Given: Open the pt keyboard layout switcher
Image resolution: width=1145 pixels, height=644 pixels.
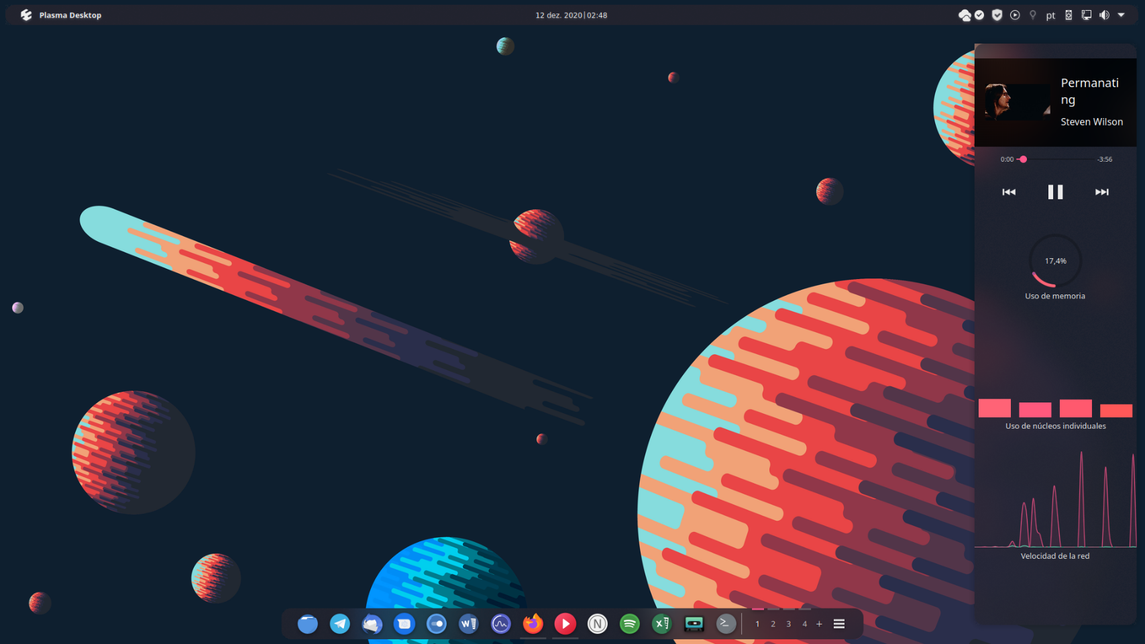Looking at the screenshot, I should [1050, 15].
